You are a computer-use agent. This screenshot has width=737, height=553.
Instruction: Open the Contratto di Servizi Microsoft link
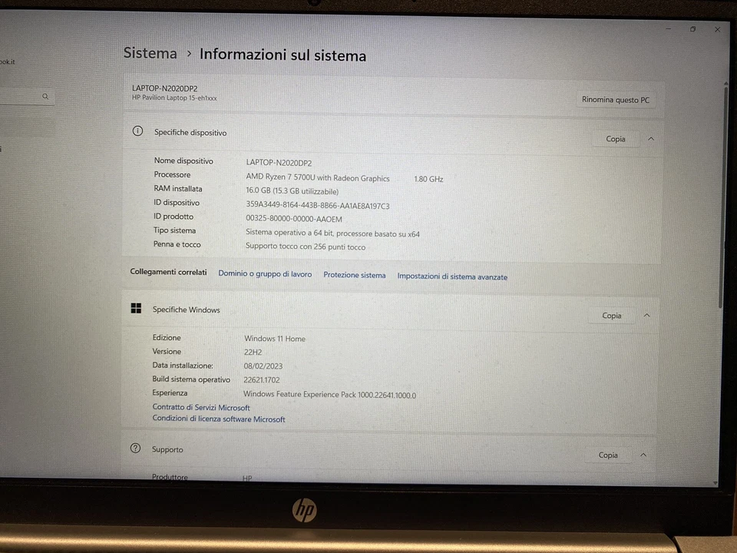pos(201,407)
